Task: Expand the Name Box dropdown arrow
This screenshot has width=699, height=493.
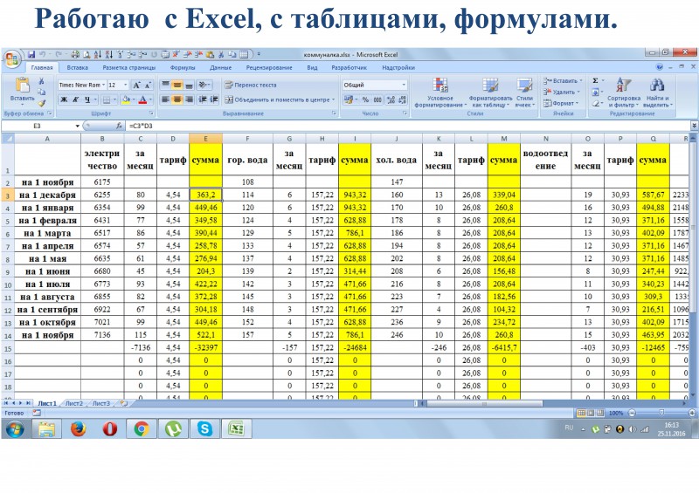Action: click(x=77, y=126)
